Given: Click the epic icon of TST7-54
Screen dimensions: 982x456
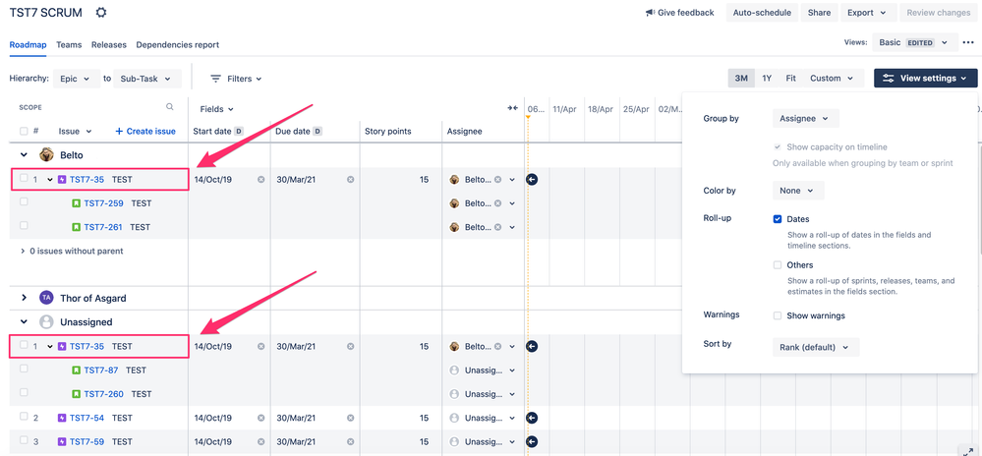Looking at the screenshot, I should 62,418.
